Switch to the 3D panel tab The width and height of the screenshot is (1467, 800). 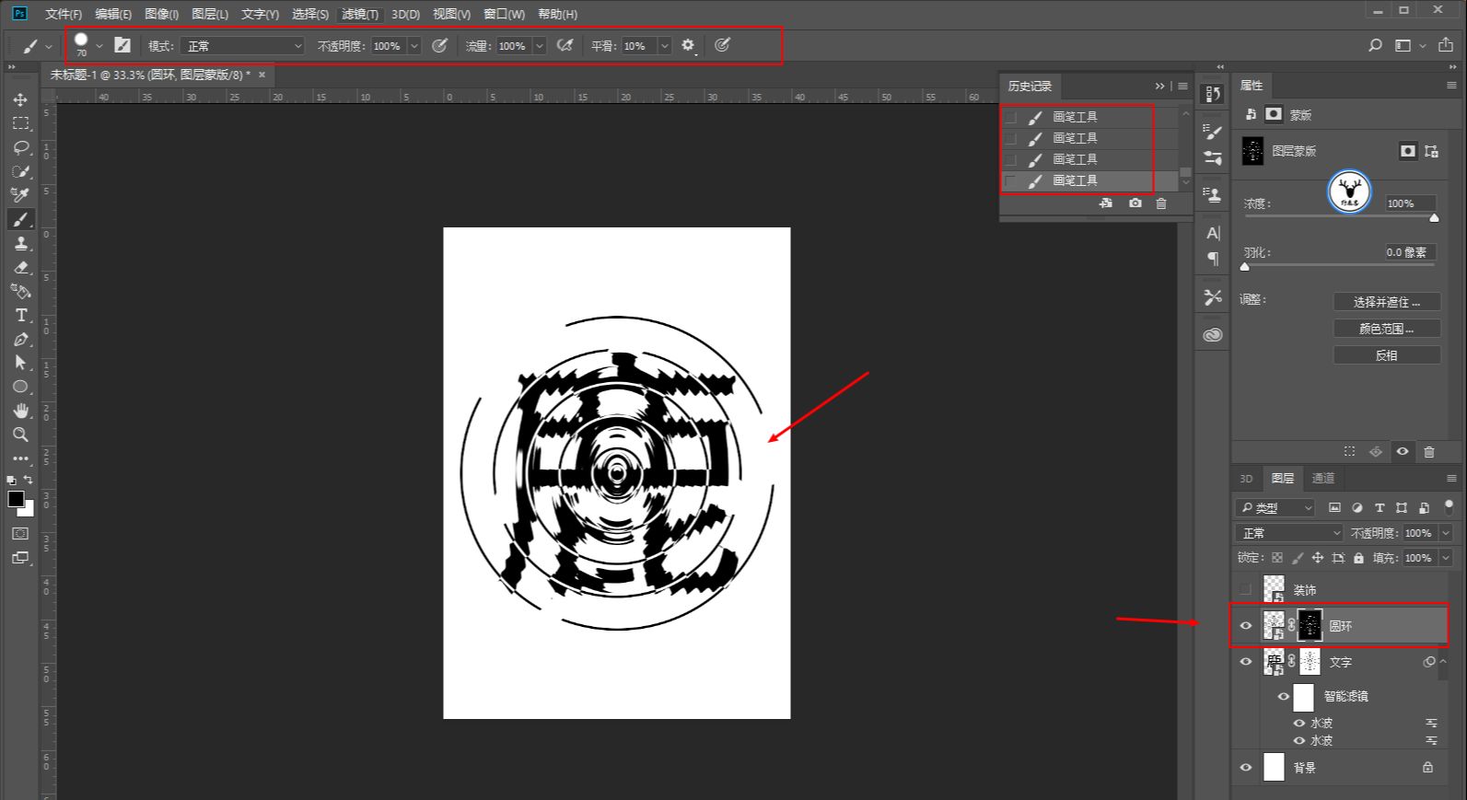pyautogui.click(x=1246, y=478)
